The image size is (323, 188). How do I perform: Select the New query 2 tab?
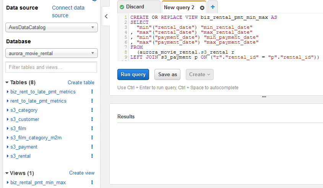179,8
